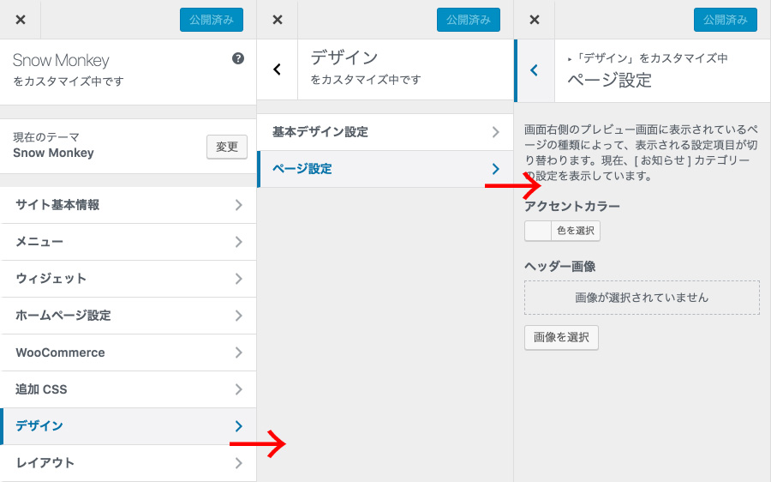Click the ヘッダー画像 label
This screenshot has width=771, height=482.
coord(560,267)
